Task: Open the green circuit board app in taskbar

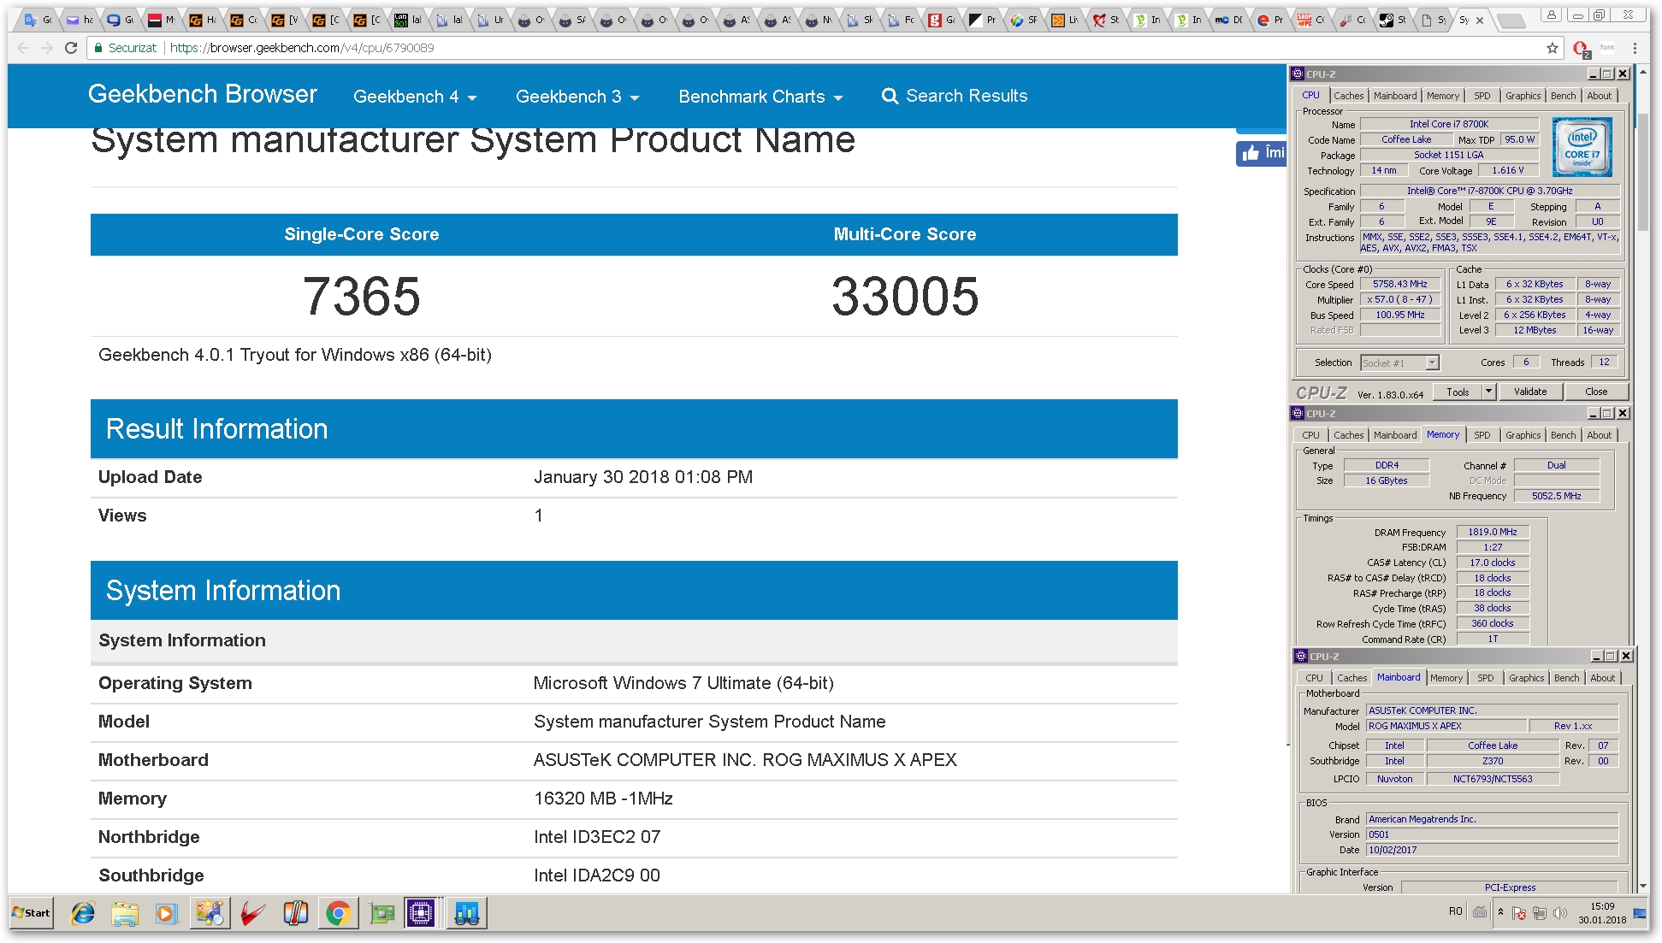Action: point(381,913)
